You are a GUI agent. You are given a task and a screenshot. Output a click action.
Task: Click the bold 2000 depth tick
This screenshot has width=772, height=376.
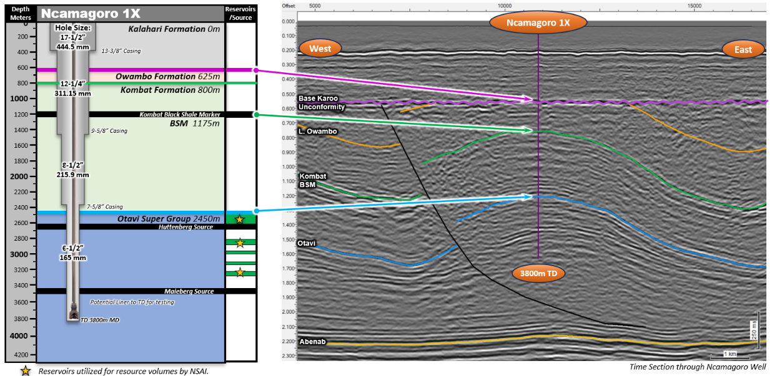click(x=19, y=176)
